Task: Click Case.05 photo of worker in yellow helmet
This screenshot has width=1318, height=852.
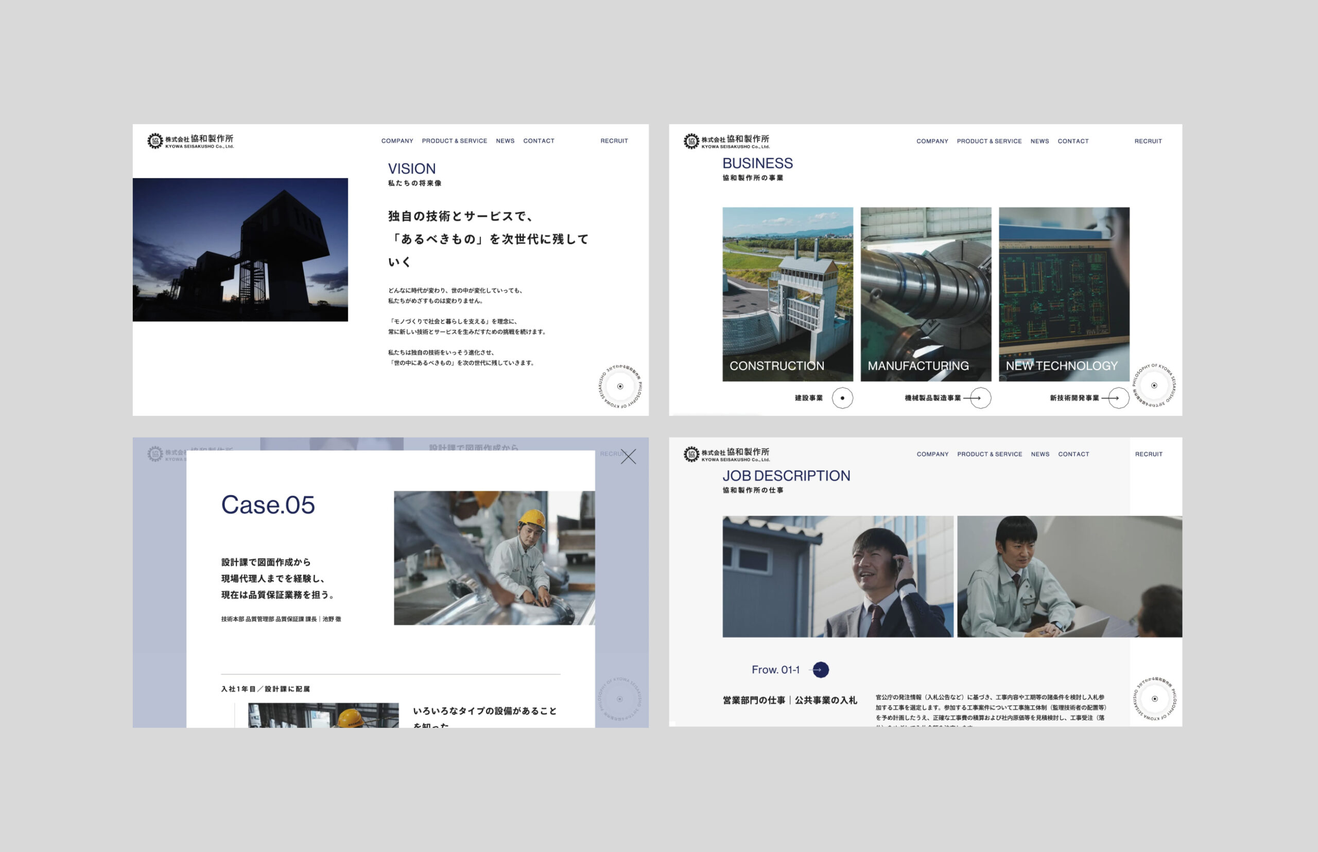Action: click(x=494, y=558)
